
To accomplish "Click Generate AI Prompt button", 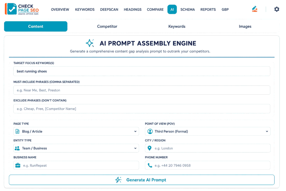I will pos(142,180).
